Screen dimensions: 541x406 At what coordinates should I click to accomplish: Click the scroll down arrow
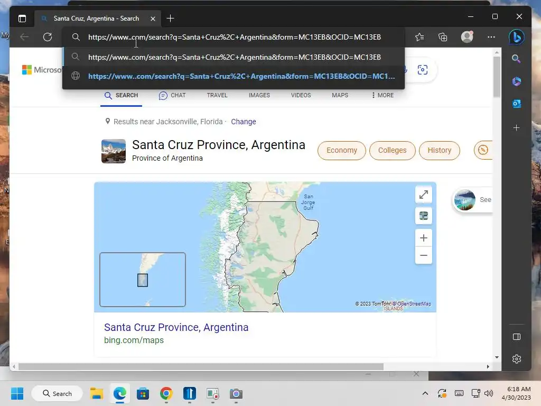click(497, 357)
